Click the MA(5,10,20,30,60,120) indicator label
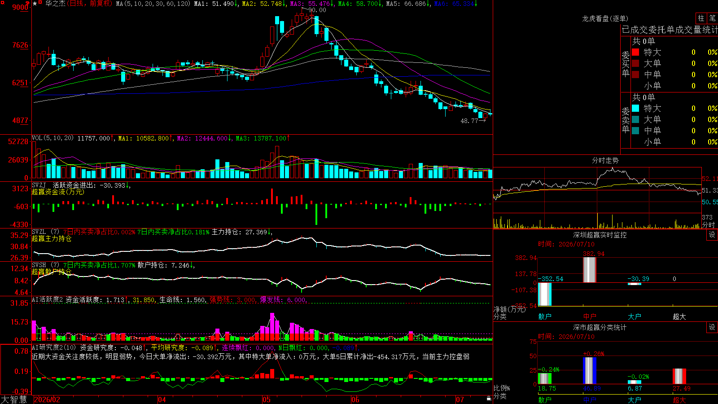 pyautogui.click(x=153, y=4)
